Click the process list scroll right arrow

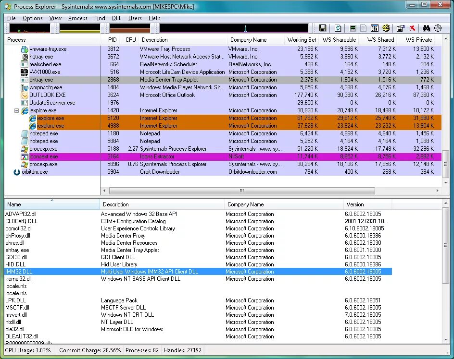[x=437, y=191]
